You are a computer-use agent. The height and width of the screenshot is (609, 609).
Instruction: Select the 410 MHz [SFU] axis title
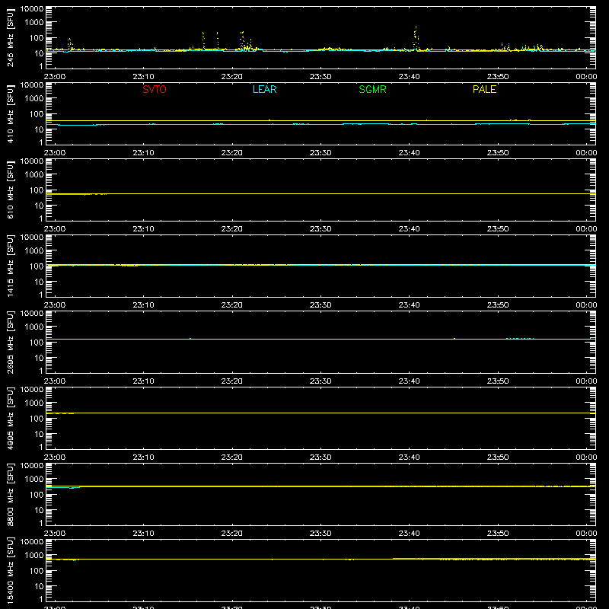click(x=10, y=113)
